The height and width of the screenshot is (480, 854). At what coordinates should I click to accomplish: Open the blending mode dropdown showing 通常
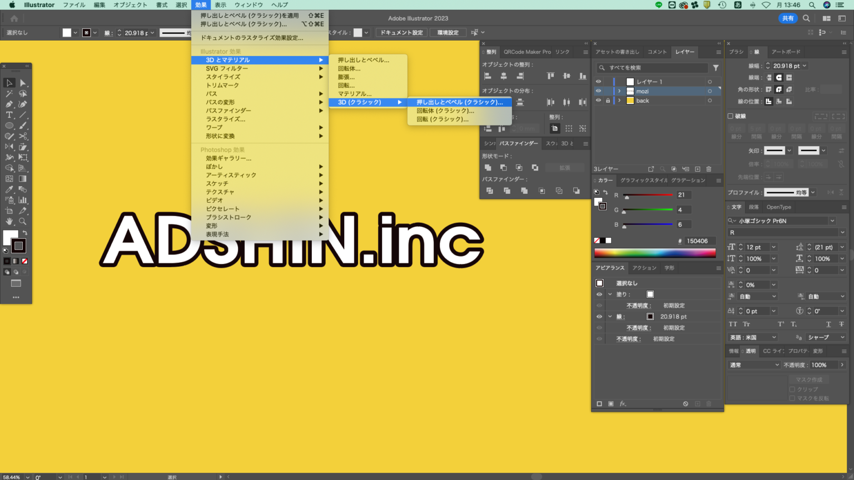753,365
